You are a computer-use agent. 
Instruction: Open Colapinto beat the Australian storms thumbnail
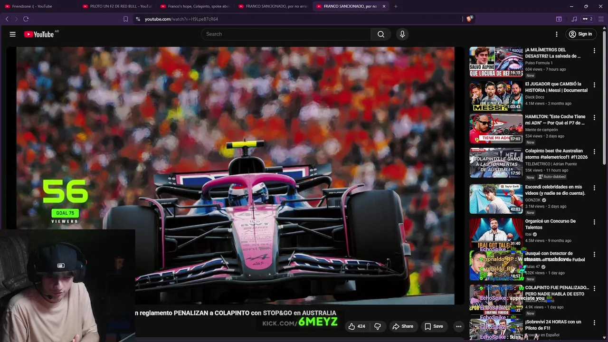click(496, 162)
